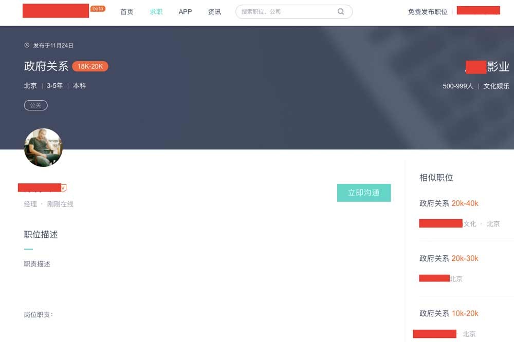Open the company name ending in 影业
The height and width of the screenshot is (342, 514).
coord(487,67)
